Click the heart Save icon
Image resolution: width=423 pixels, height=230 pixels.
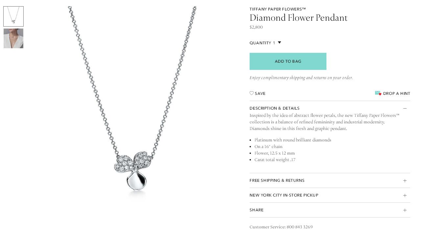click(x=252, y=93)
